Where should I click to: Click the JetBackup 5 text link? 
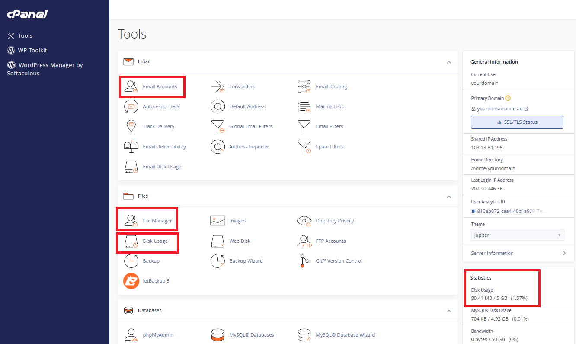(x=156, y=281)
